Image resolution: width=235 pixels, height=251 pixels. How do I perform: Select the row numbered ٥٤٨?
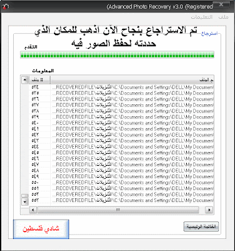click(122, 171)
